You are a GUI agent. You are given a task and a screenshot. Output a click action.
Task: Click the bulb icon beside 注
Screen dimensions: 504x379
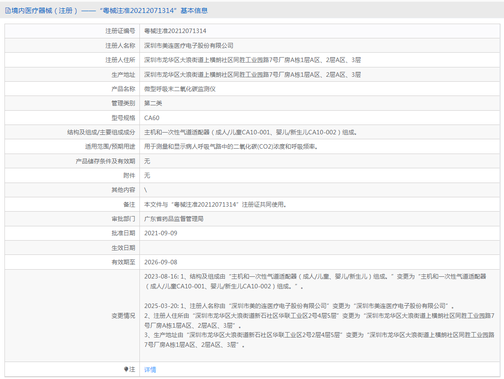click(x=126, y=369)
